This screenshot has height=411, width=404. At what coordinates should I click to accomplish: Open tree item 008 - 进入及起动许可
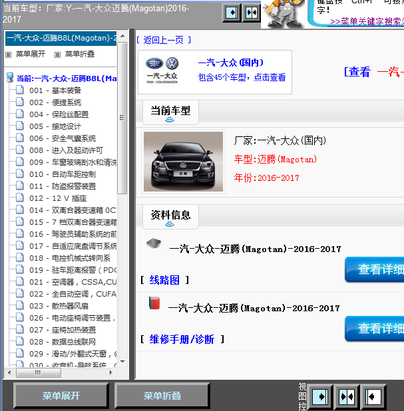click(66, 150)
